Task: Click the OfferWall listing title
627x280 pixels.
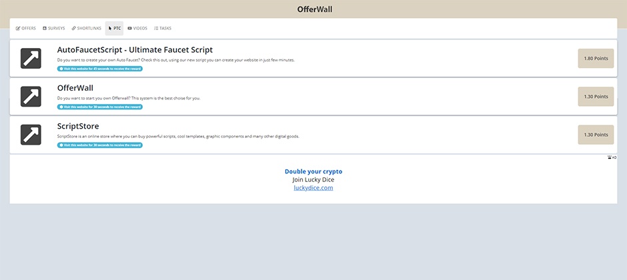Action: [75, 88]
